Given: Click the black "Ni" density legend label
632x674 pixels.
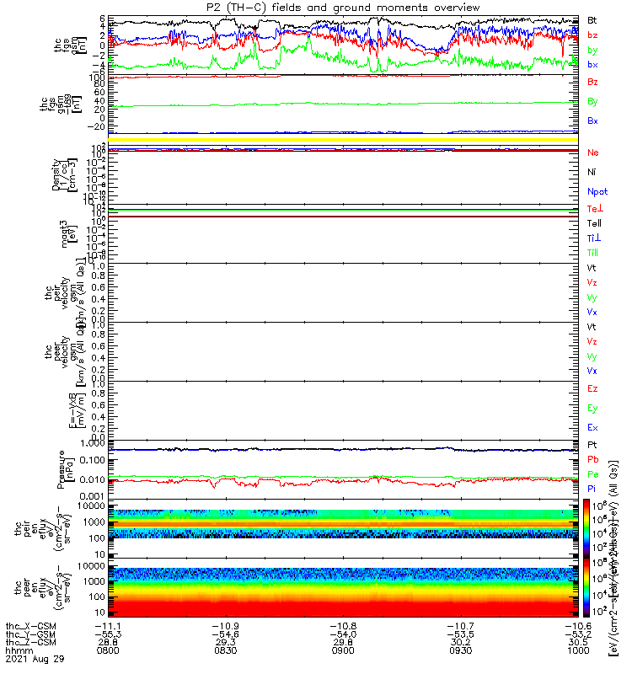Looking at the screenshot, I should pos(592,172).
